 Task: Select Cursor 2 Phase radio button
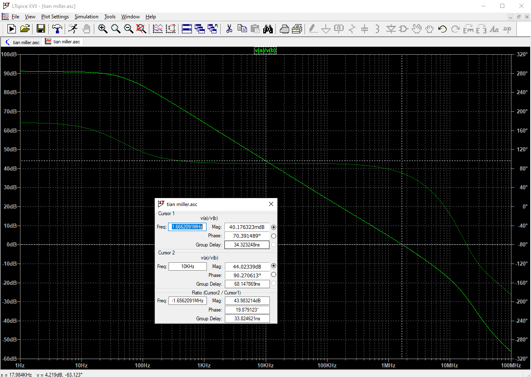tap(274, 274)
